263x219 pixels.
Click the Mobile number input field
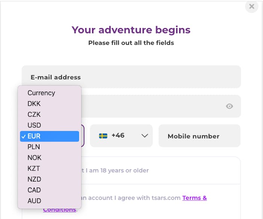click(200, 136)
